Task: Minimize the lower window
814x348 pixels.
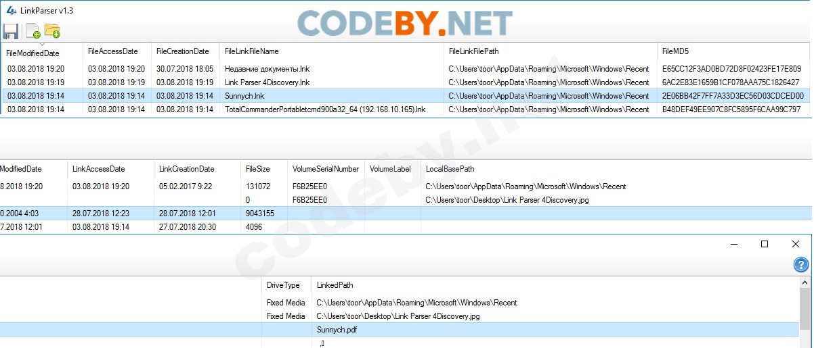Action: point(733,244)
